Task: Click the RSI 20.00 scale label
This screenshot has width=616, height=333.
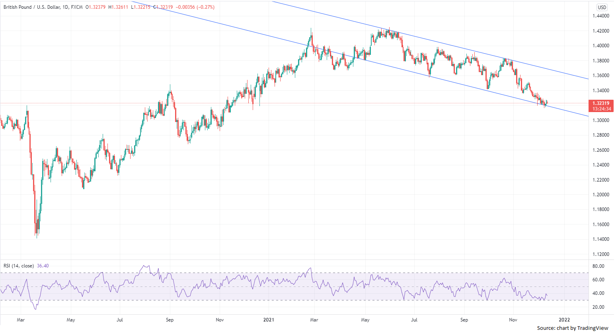Action: [598, 307]
